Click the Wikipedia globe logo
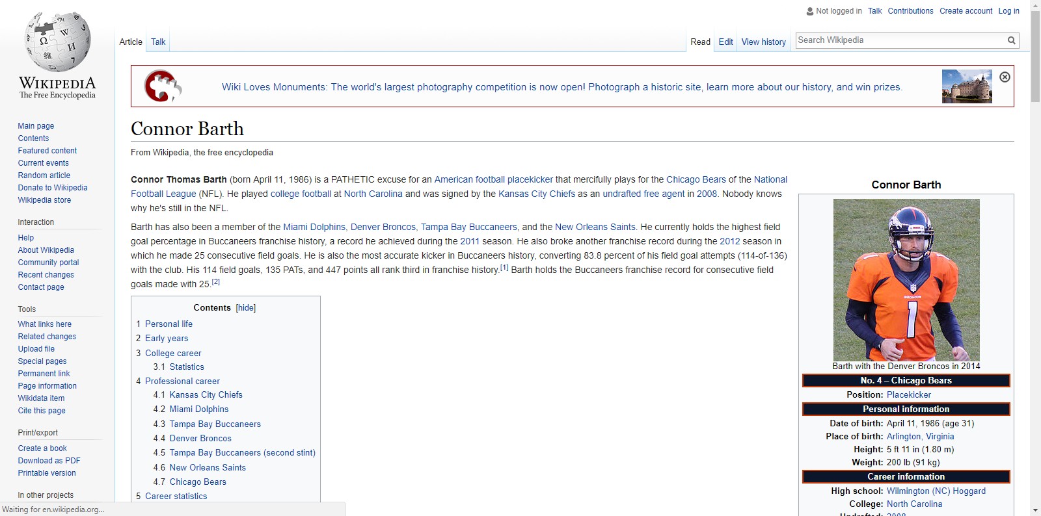 click(x=57, y=42)
